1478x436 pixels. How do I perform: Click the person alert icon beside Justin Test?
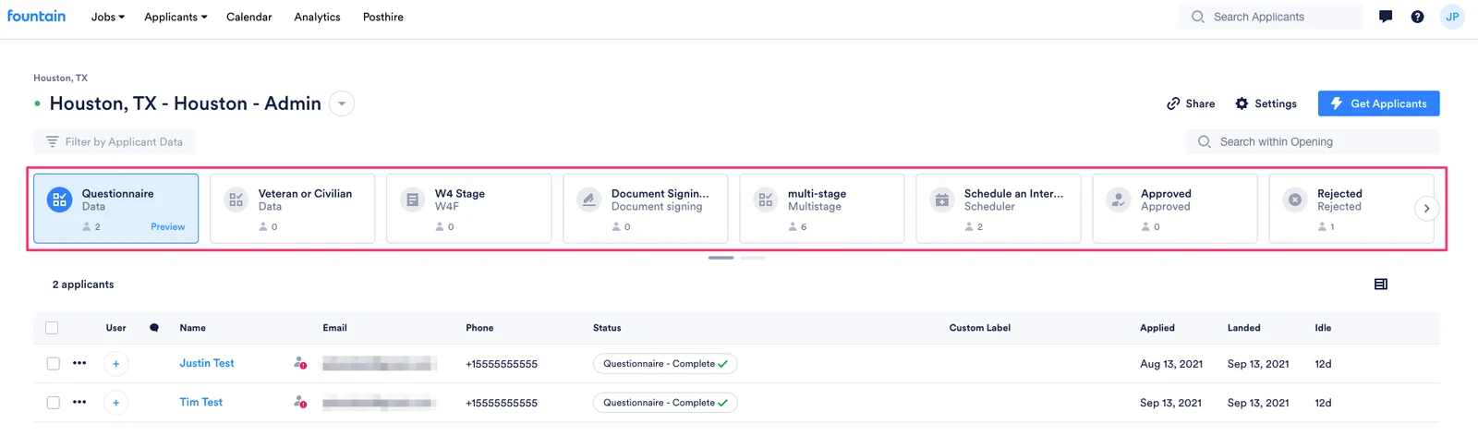300,363
